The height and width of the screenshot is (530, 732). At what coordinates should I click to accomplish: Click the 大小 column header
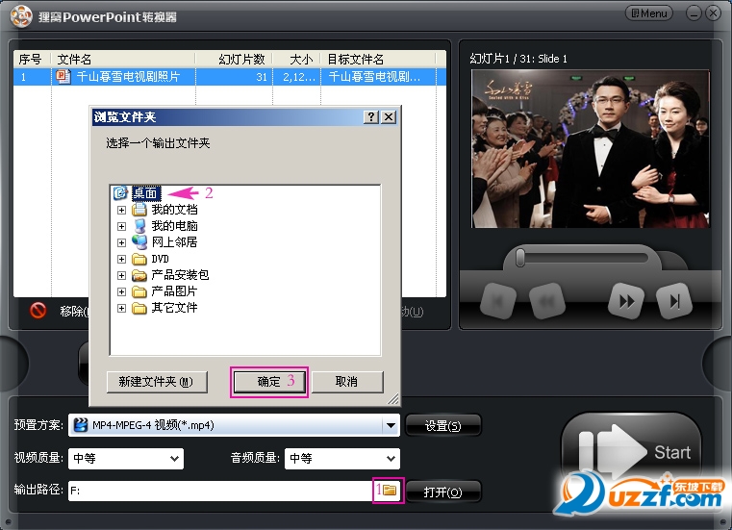[296, 59]
